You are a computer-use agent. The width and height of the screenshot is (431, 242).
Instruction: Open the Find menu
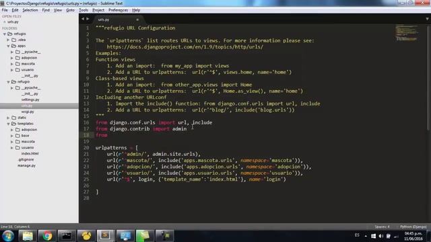click(46, 10)
